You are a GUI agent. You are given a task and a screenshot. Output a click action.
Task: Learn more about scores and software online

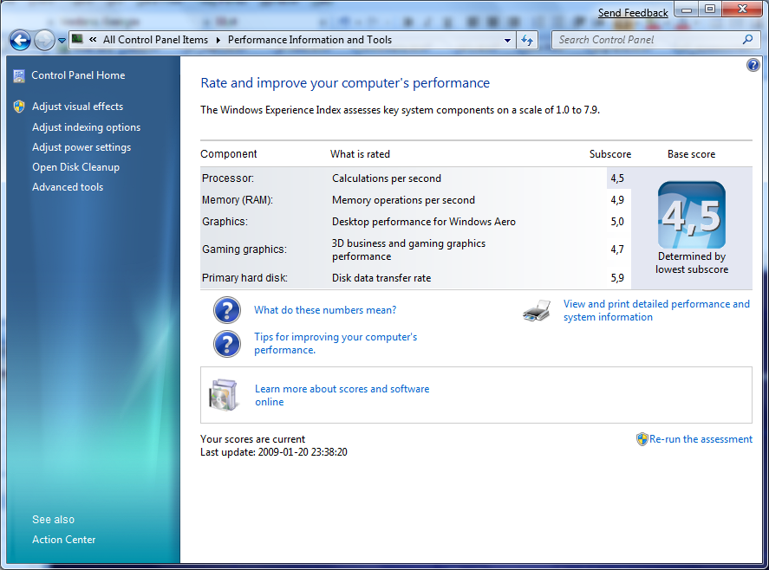click(x=342, y=395)
